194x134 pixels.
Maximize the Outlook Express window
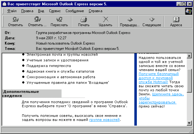pos(184,4)
